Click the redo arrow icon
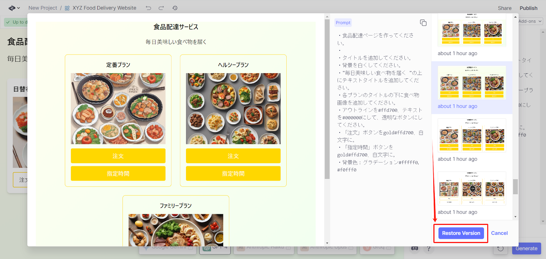 [x=161, y=8]
